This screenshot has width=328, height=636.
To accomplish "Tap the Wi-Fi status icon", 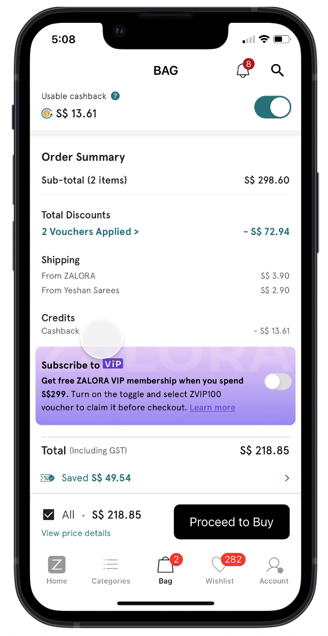I will point(264,39).
